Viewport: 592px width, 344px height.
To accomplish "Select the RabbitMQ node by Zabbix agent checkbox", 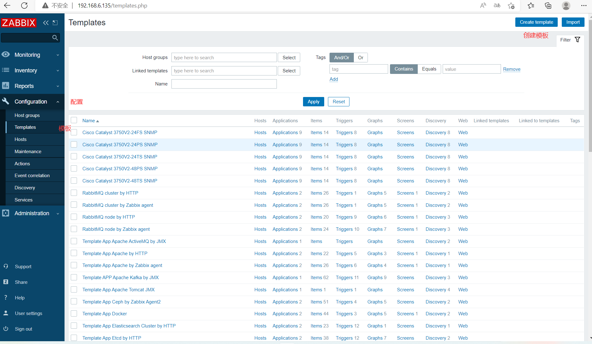I will tap(74, 229).
